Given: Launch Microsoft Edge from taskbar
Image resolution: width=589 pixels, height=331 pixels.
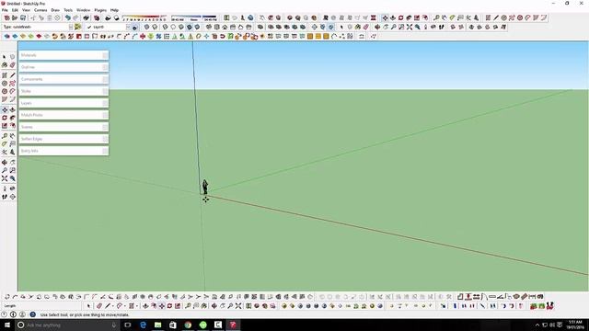Looking at the screenshot, I should (x=143, y=325).
